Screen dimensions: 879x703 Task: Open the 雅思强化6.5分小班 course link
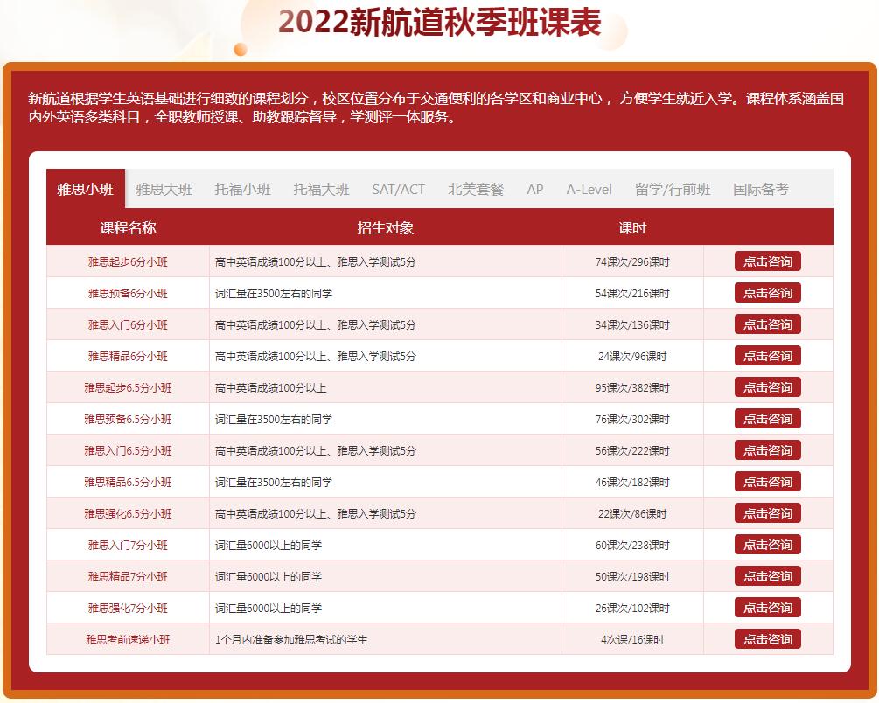point(128,513)
